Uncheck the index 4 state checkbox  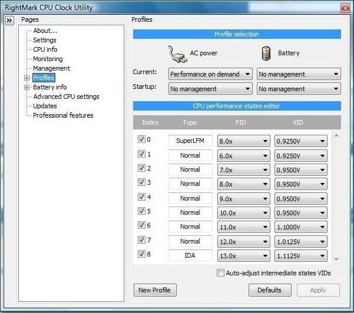tap(141, 197)
